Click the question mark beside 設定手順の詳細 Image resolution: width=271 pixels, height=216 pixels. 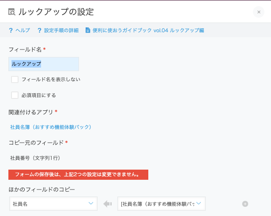39,30
